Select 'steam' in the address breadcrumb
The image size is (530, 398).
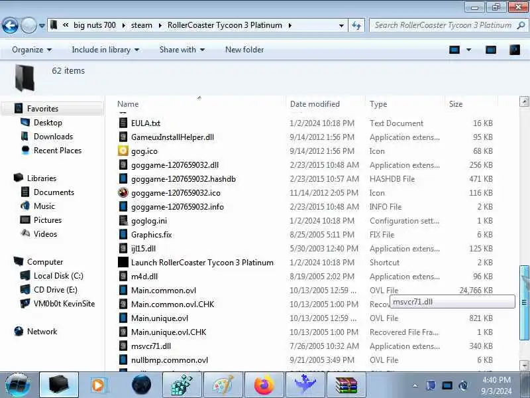click(142, 25)
